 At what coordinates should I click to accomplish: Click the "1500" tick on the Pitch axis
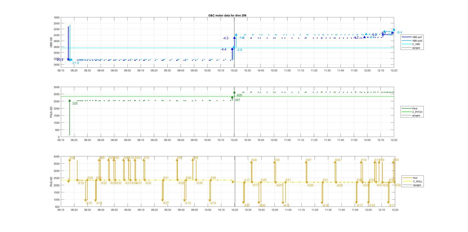point(56,115)
